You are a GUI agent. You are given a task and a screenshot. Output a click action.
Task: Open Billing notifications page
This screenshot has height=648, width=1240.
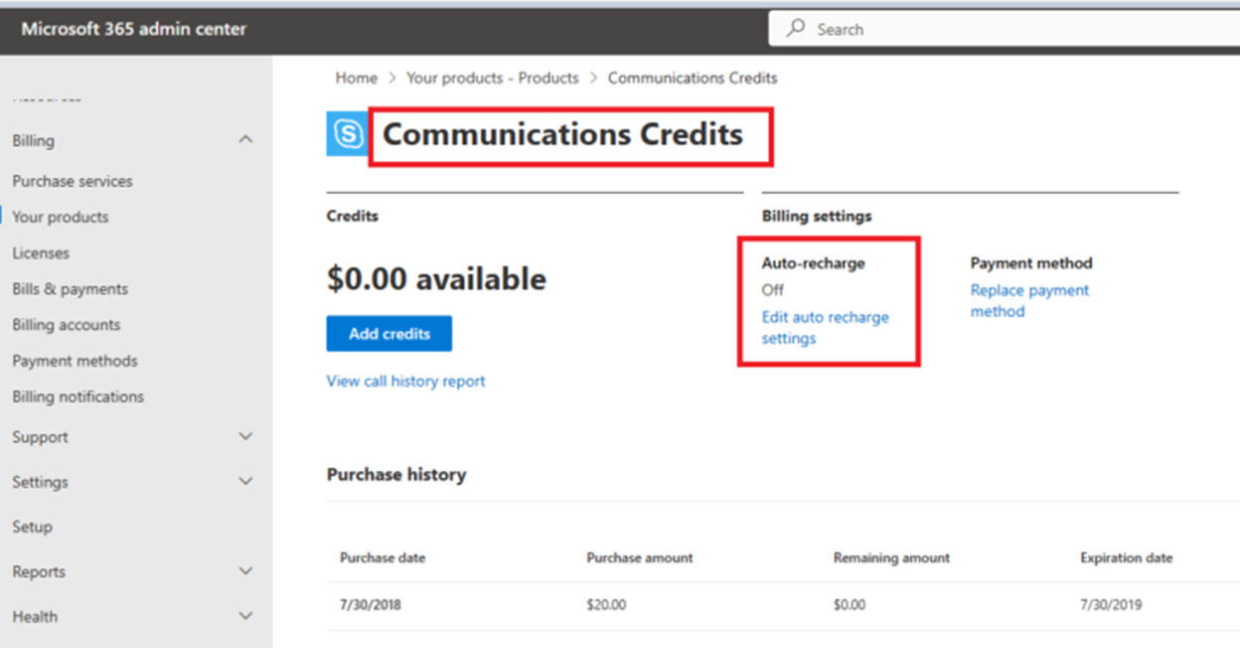[x=77, y=396]
